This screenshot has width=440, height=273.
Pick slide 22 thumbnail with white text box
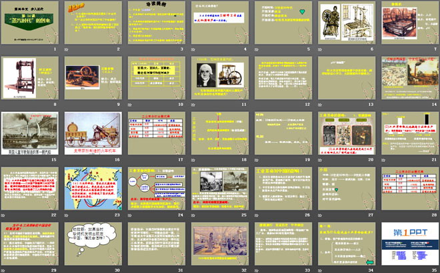[x=30, y=188]
